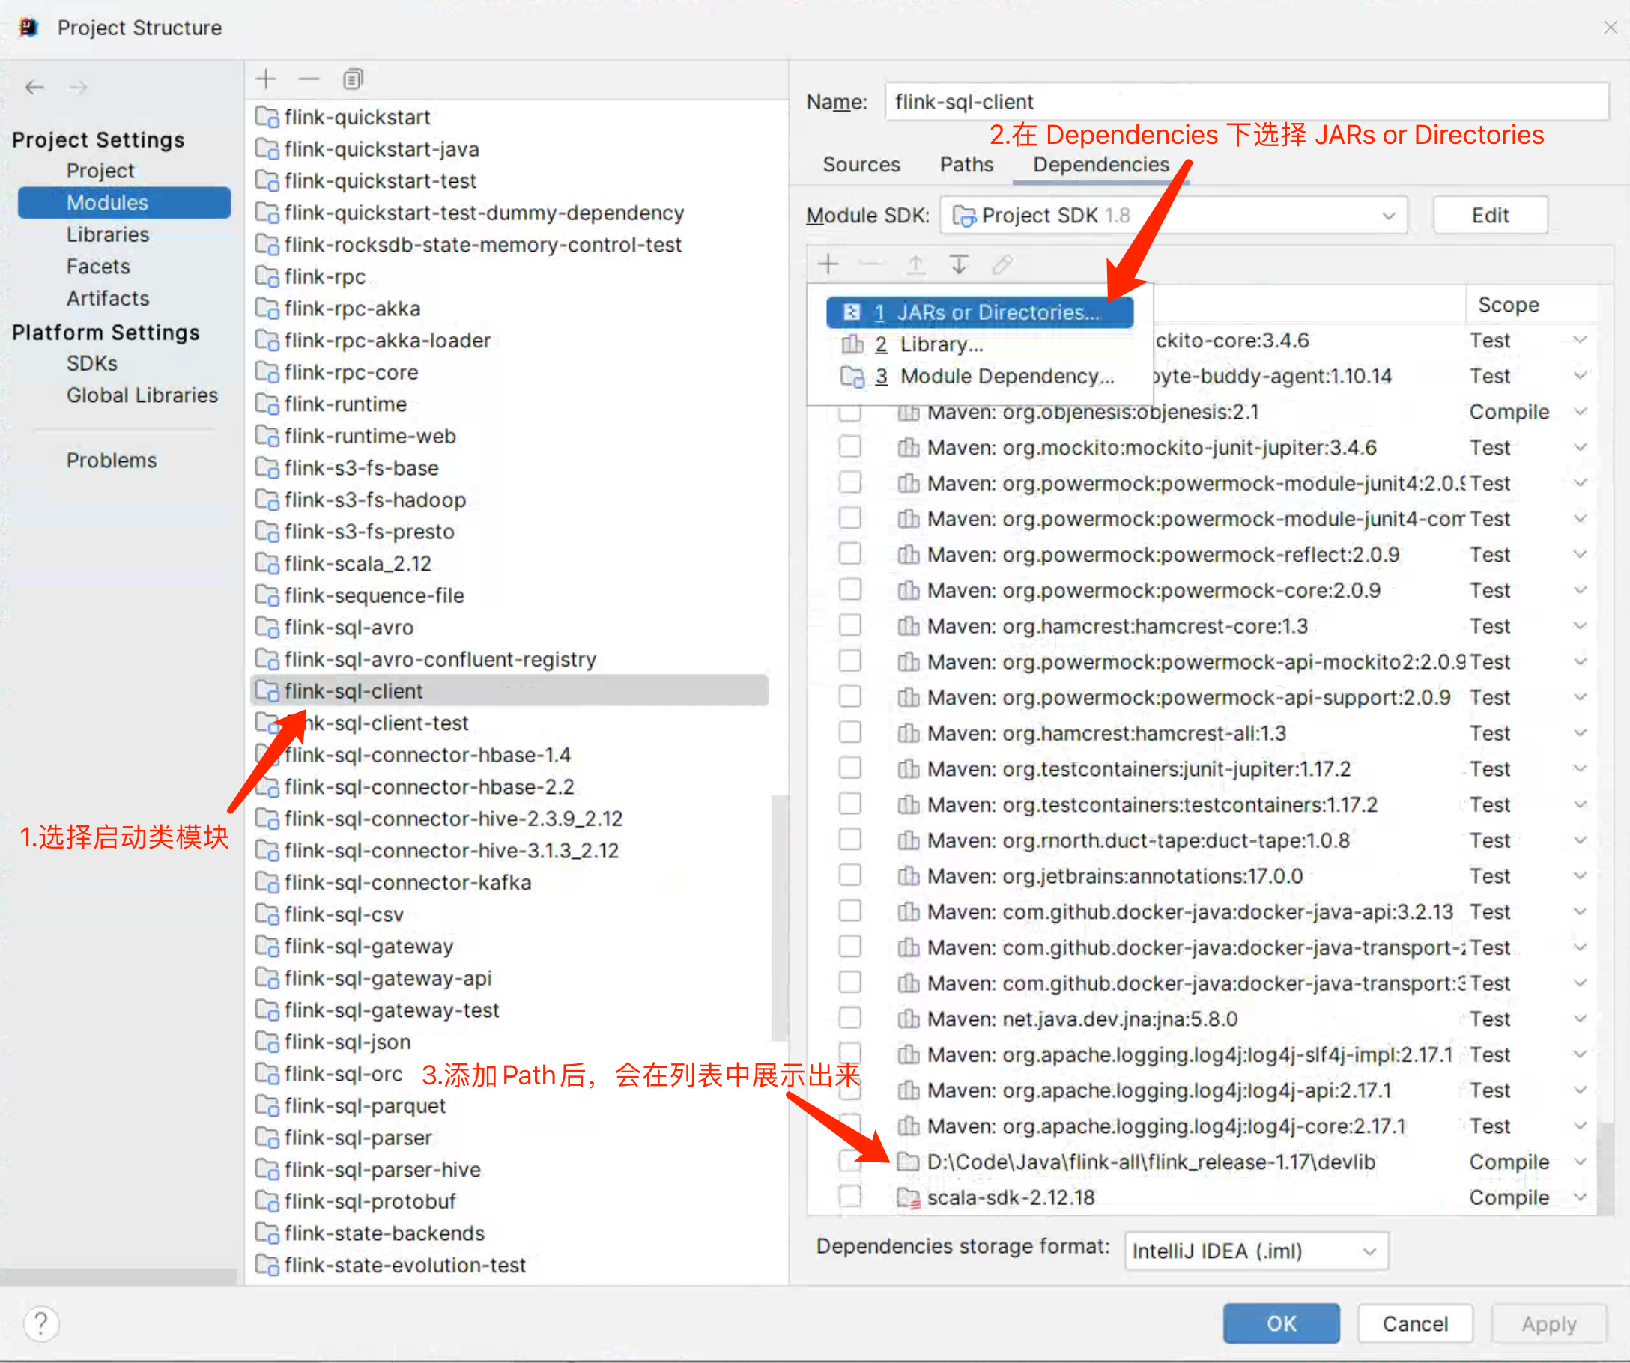Click the Edit SDK button
The height and width of the screenshot is (1363, 1630).
click(x=1489, y=215)
